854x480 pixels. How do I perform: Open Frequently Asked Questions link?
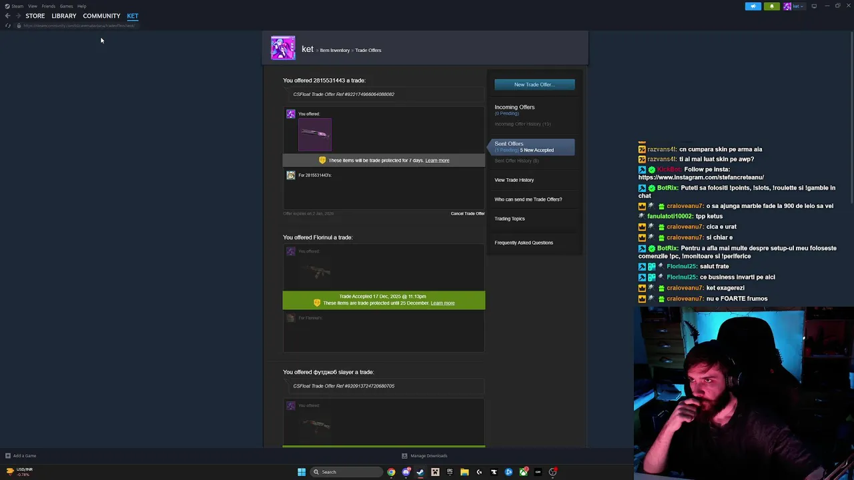tap(524, 243)
